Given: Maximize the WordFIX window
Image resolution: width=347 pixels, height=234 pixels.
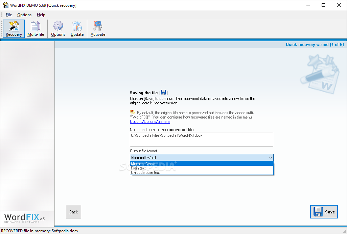Looking at the screenshot, I should 323,5.
